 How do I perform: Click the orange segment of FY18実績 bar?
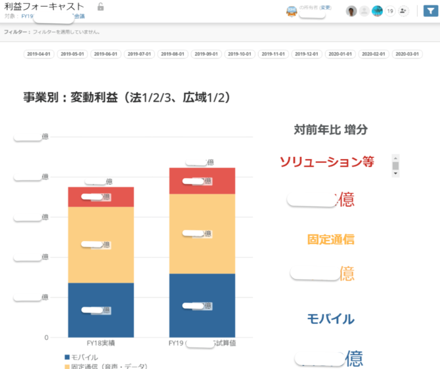point(100,245)
